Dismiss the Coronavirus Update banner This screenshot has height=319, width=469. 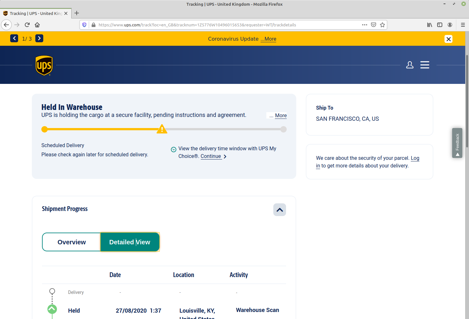(449, 39)
